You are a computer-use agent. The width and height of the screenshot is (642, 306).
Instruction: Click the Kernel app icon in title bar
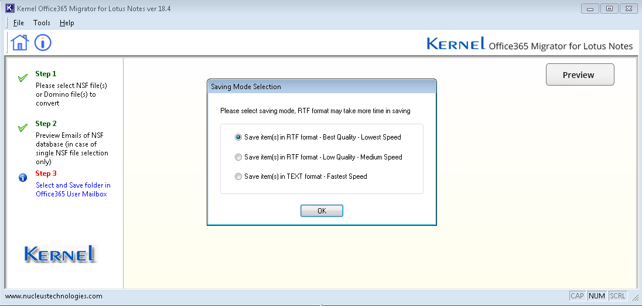9,8
